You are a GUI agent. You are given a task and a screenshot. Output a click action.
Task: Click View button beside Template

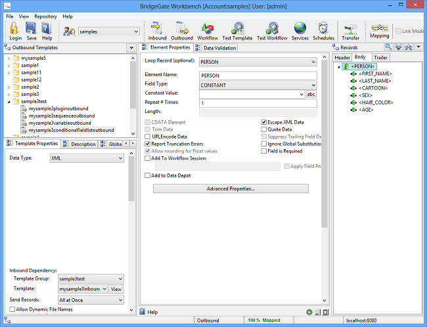[116, 289]
